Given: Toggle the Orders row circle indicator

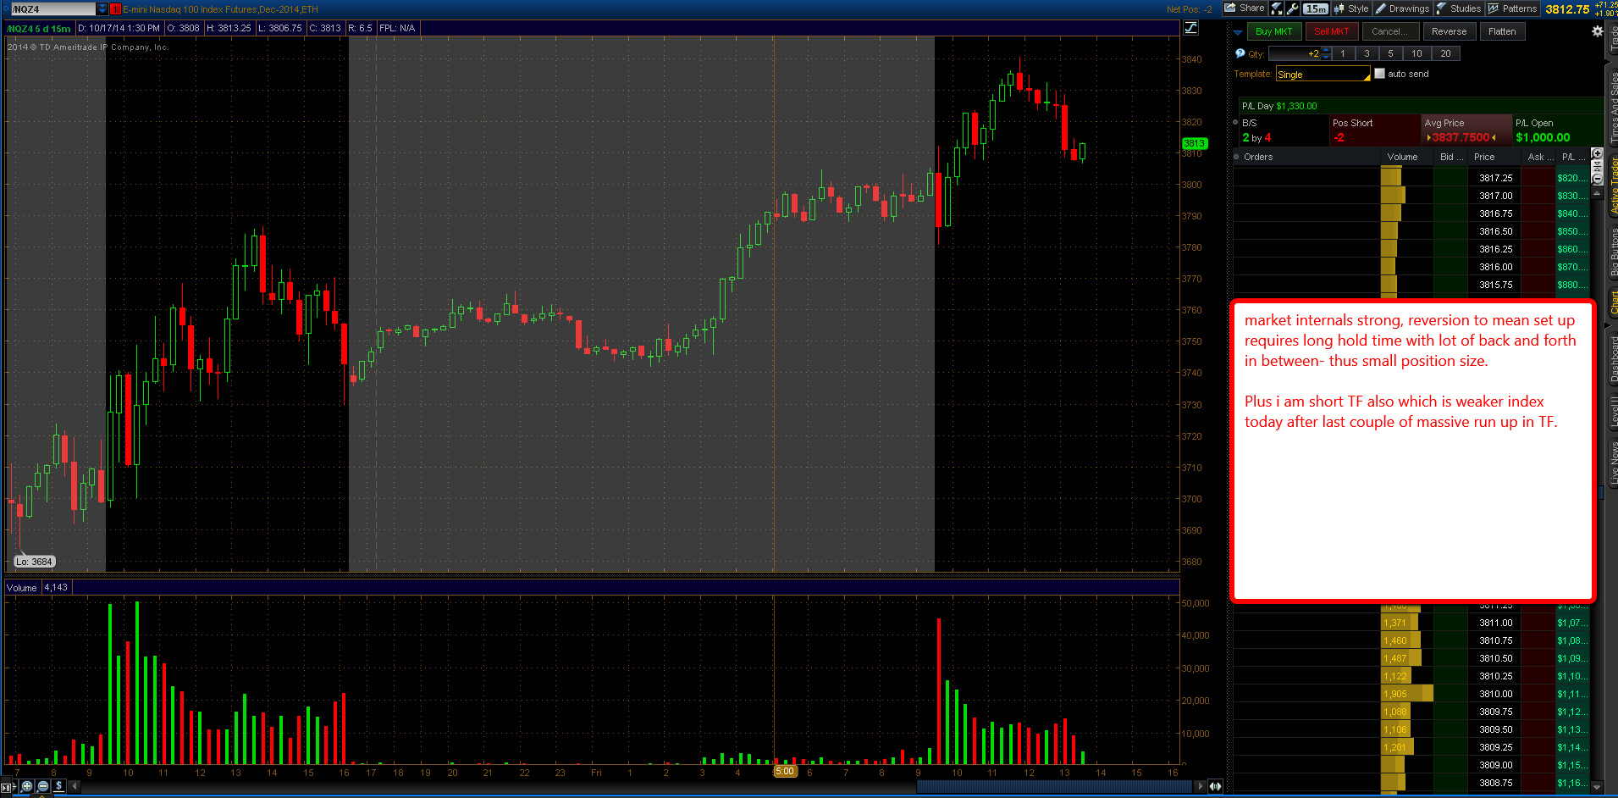Looking at the screenshot, I should pos(1236,157).
